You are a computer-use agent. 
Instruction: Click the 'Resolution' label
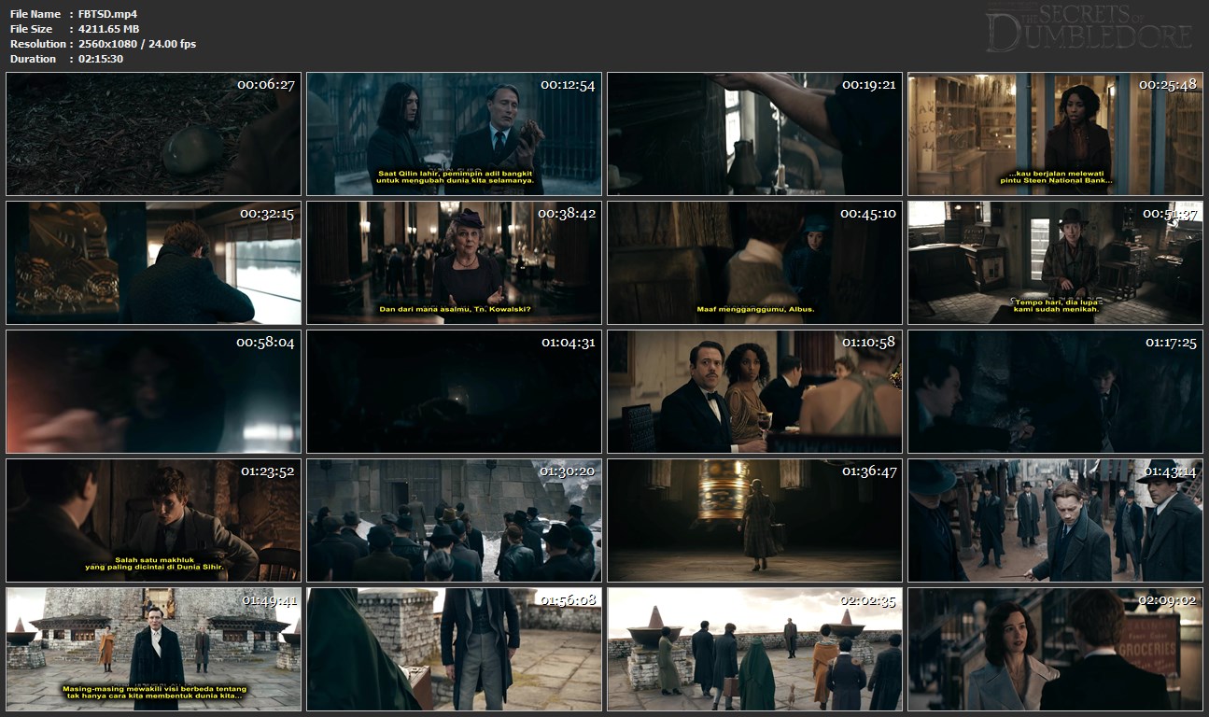(x=37, y=44)
